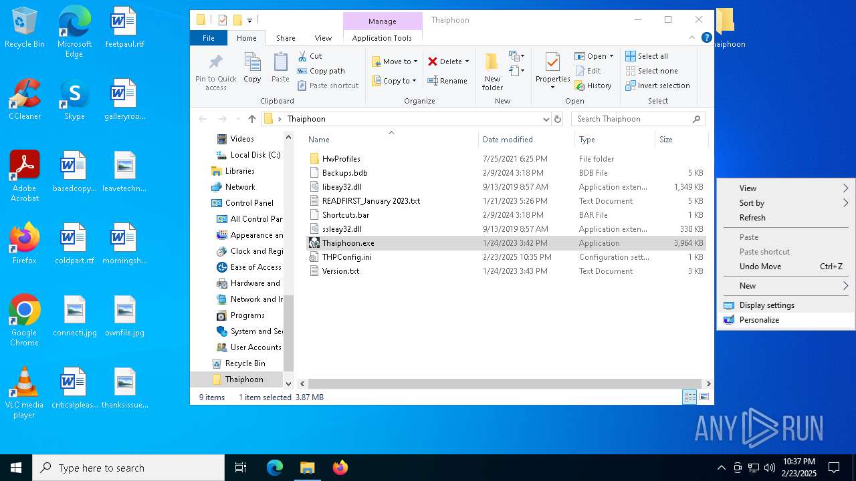Create a New folder
Screen dimensions: 856x481
[492, 71]
